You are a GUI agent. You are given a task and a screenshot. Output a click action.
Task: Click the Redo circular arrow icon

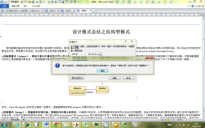(72, 2)
